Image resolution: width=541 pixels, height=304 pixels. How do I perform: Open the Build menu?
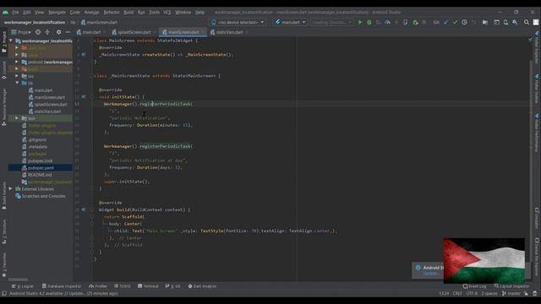(x=128, y=12)
